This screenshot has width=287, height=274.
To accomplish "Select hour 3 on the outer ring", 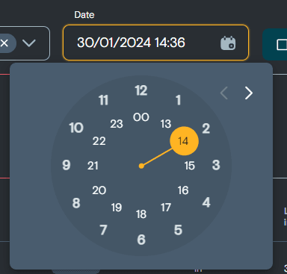I will coord(216,165).
